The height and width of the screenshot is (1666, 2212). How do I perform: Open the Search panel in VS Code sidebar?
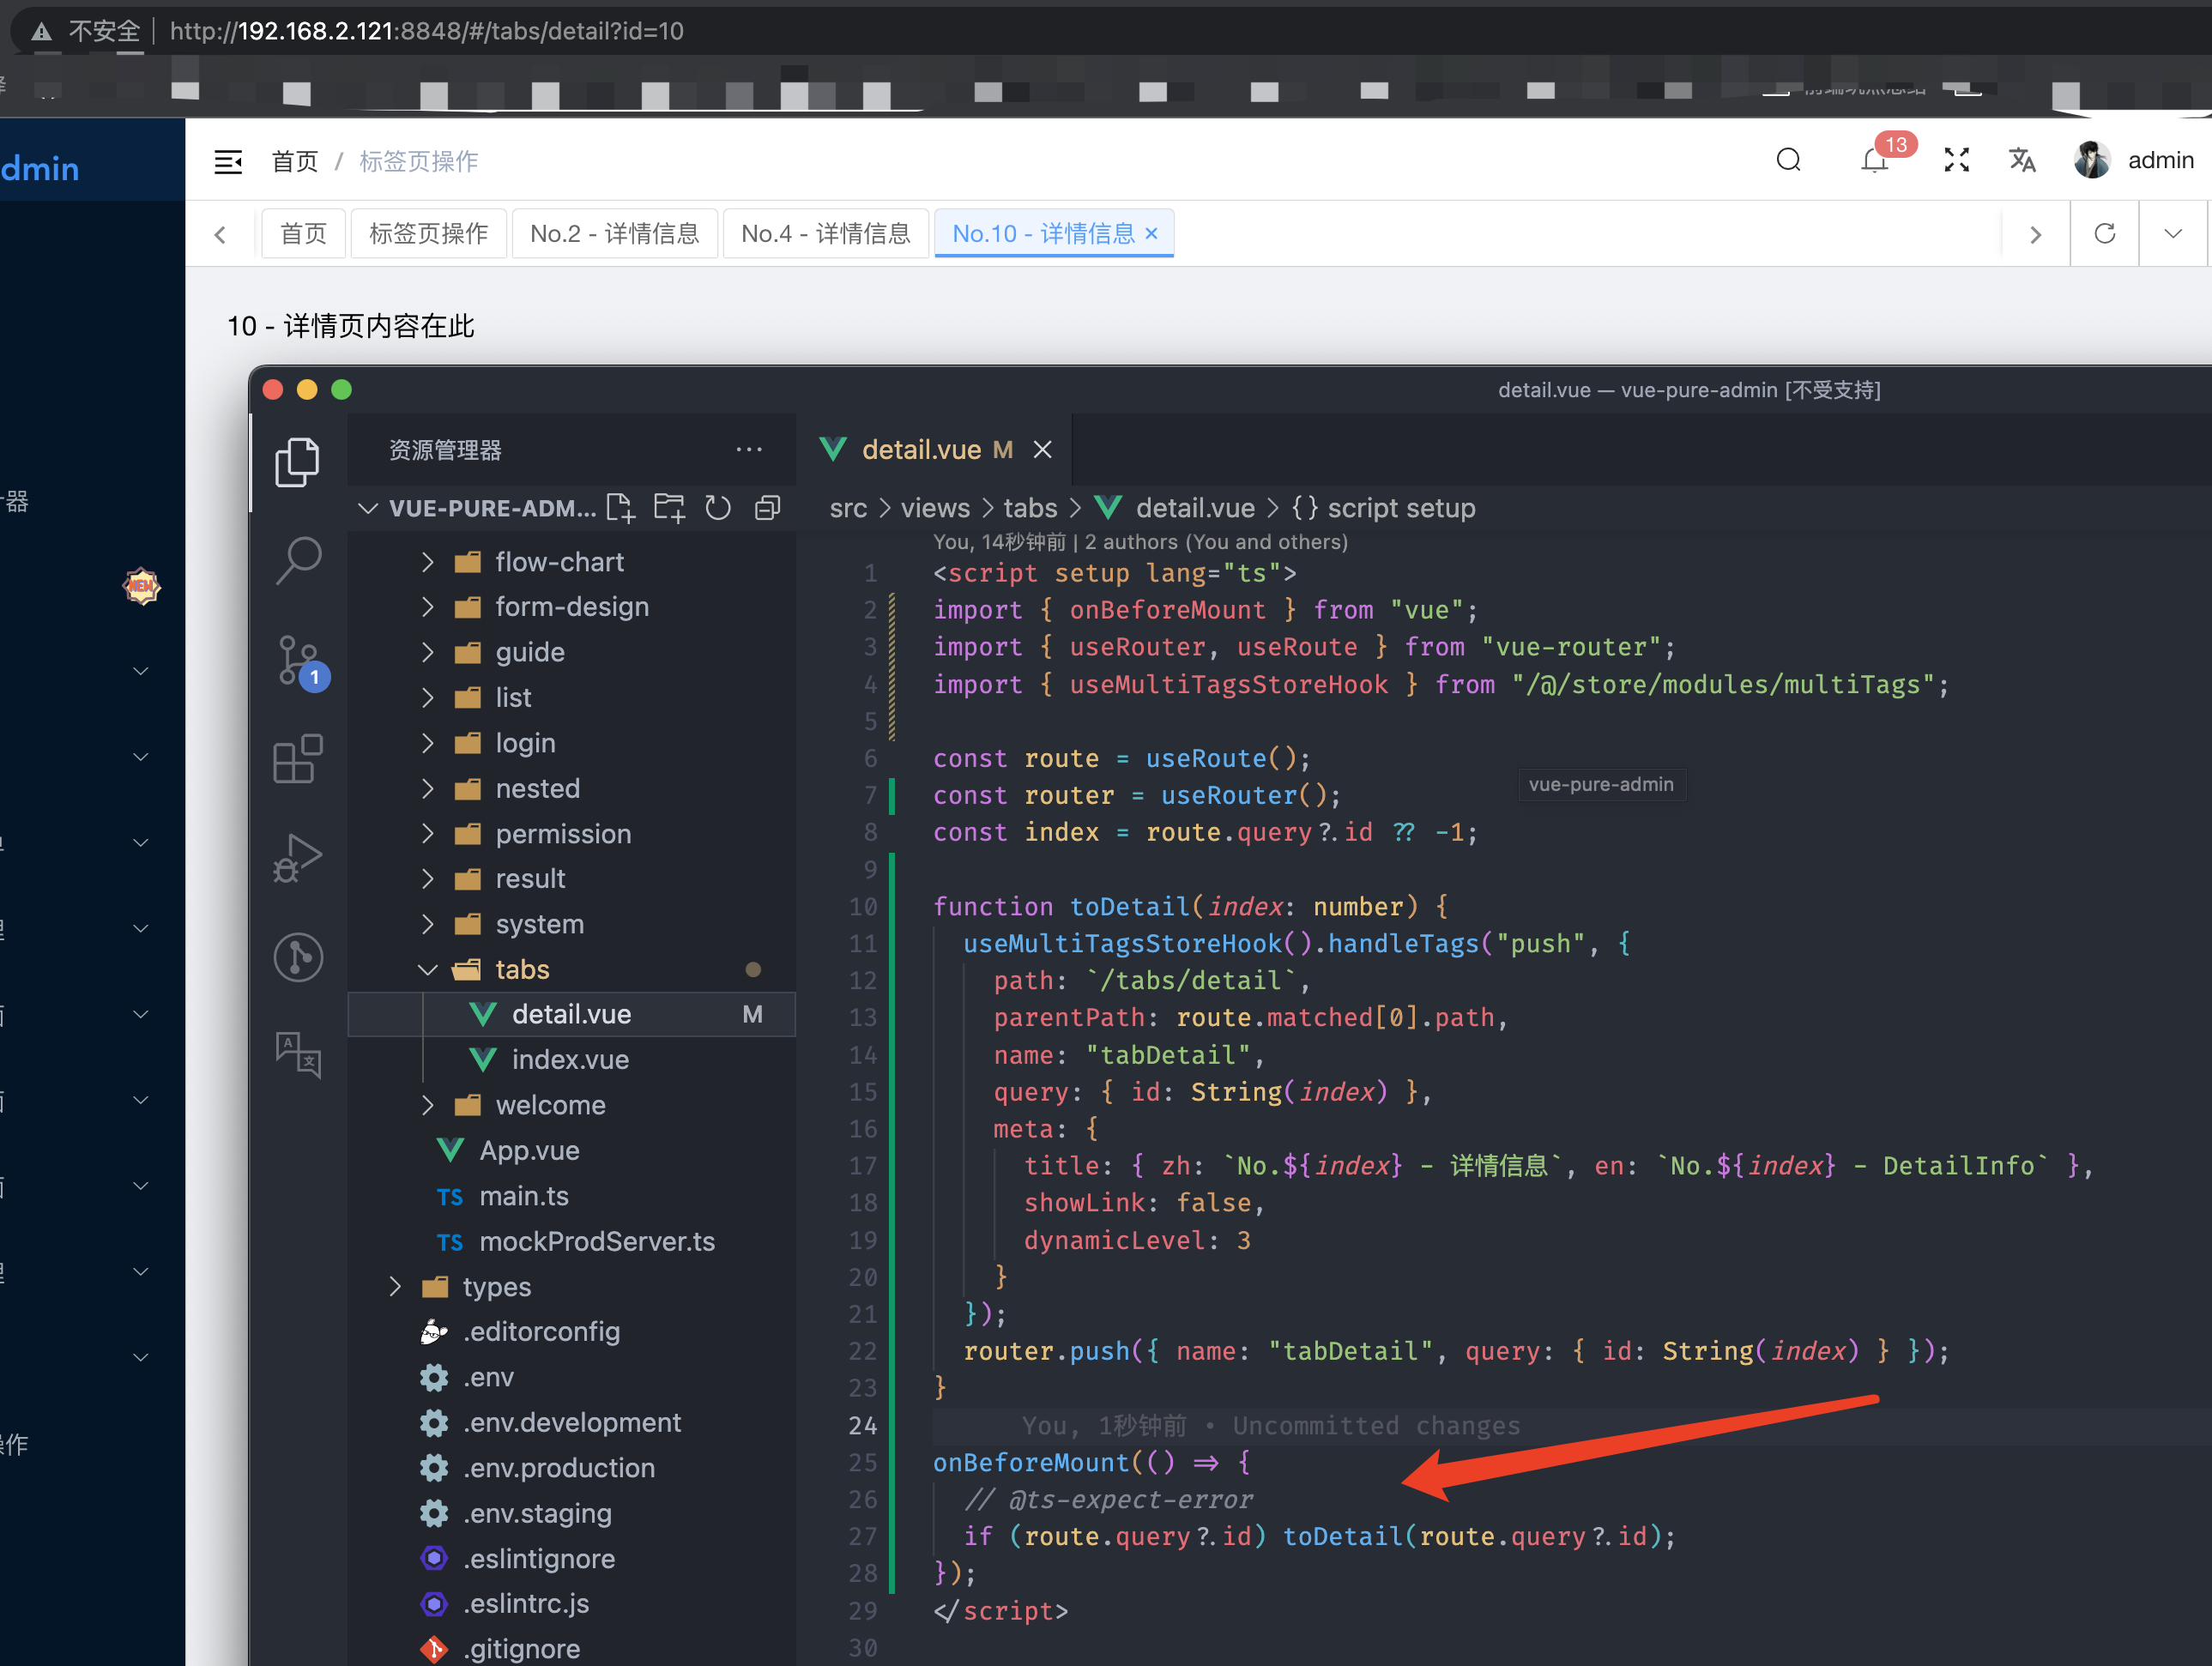(x=297, y=560)
